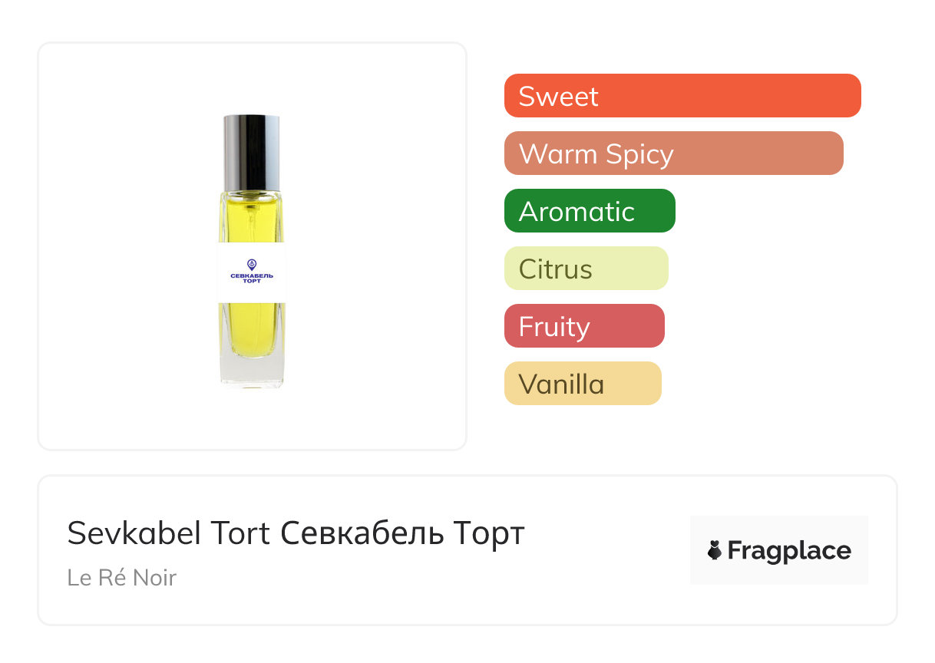Viewport: 935px width, 663px height.
Task: Pick the pale yellow Citrus accord bar
Action: click(x=586, y=269)
